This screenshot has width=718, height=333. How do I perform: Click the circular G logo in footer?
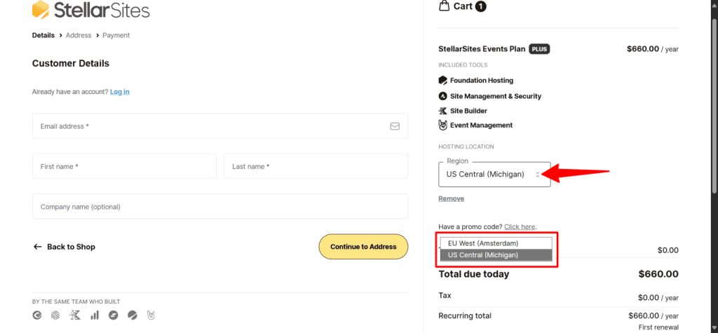coord(36,315)
